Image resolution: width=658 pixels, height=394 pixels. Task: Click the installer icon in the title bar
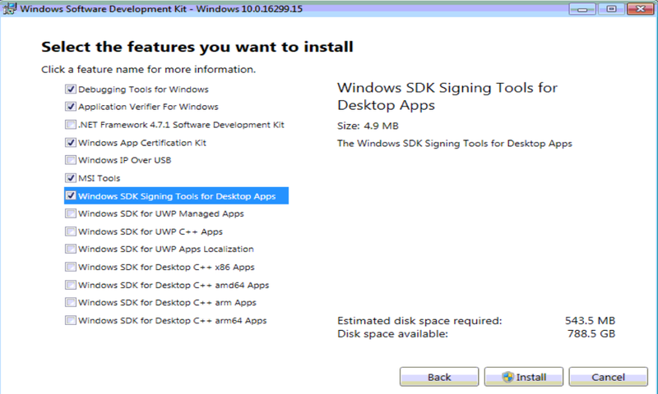[10, 8]
